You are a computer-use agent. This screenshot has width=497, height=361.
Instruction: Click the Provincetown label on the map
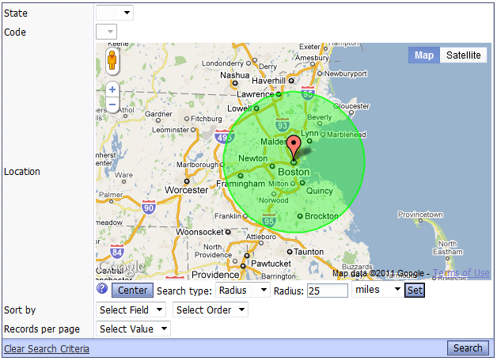[x=420, y=215]
